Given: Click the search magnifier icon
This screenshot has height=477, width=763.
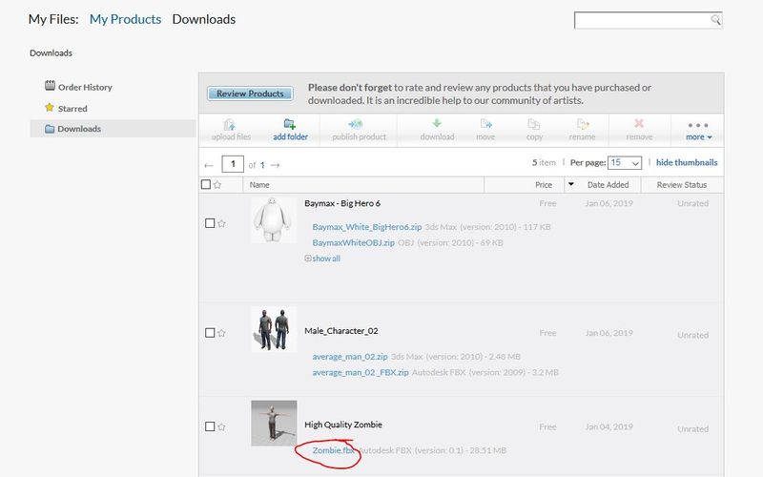Looking at the screenshot, I should (x=715, y=19).
